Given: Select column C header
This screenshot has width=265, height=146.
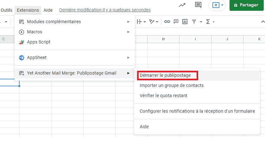Looking at the screenshot, I should tap(7, 39).
